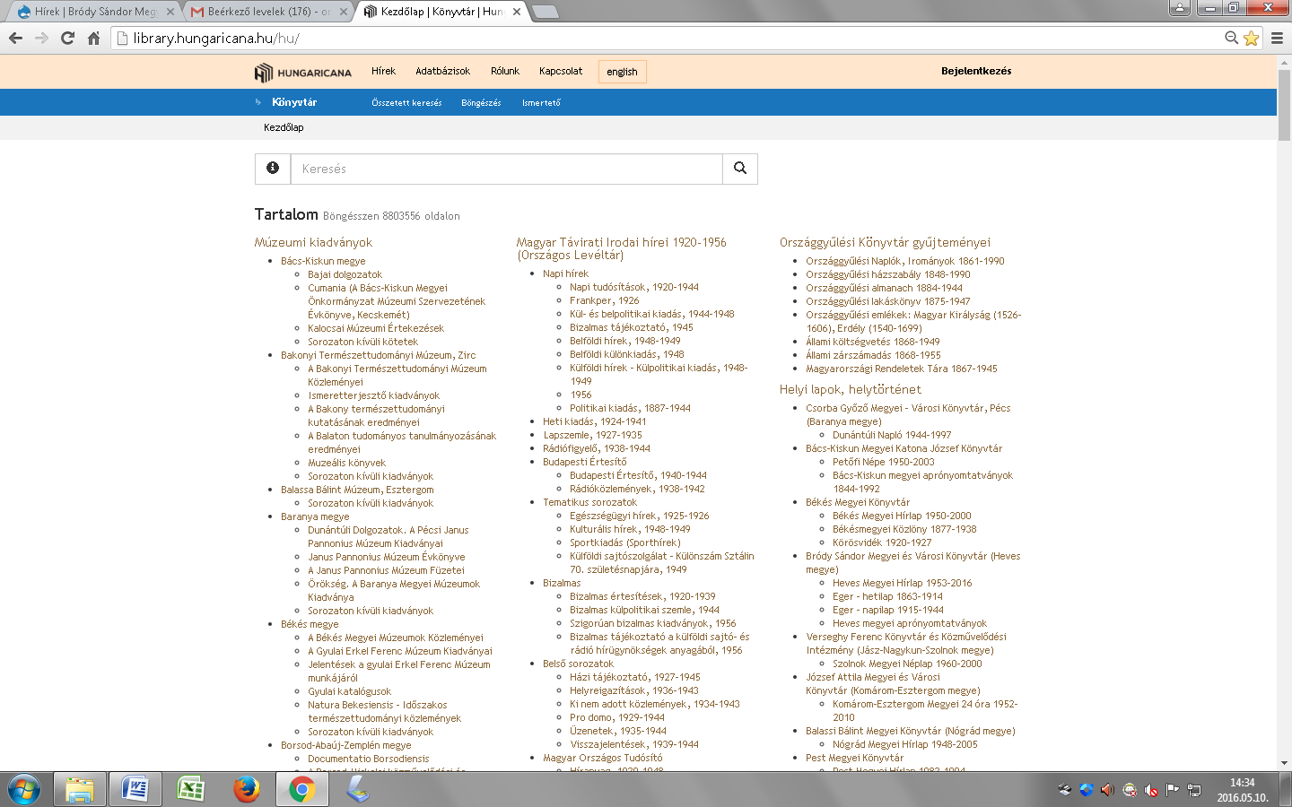Viewport: 1292px width, 807px height.
Task: Open Országgyűlési almanach 1884-1944 link
Action: 884,288
